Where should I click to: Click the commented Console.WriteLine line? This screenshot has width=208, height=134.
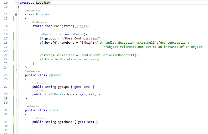point(70,59)
